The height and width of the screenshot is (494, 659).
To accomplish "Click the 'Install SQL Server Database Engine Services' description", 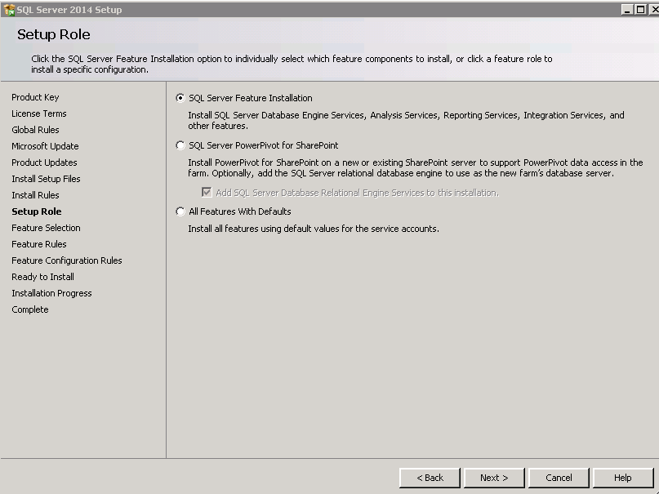I will click(406, 120).
